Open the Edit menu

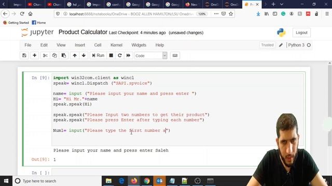pos(44,45)
